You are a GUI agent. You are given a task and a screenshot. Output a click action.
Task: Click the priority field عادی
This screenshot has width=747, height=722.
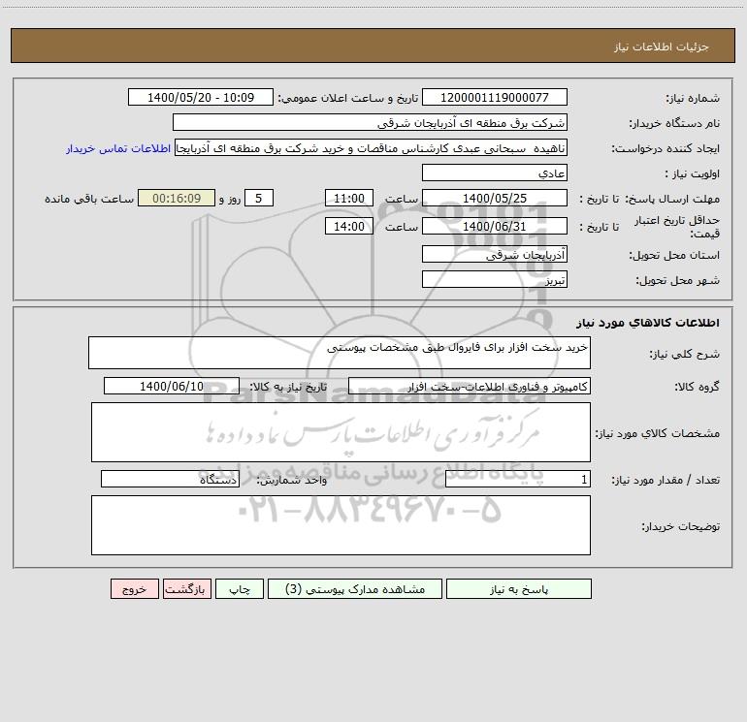coord(495,173)
